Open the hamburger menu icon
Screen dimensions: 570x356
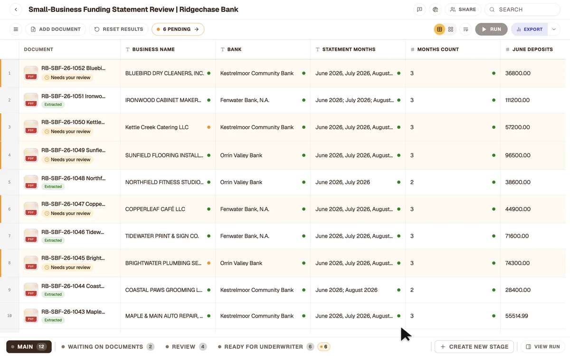[x=16, y=29]
